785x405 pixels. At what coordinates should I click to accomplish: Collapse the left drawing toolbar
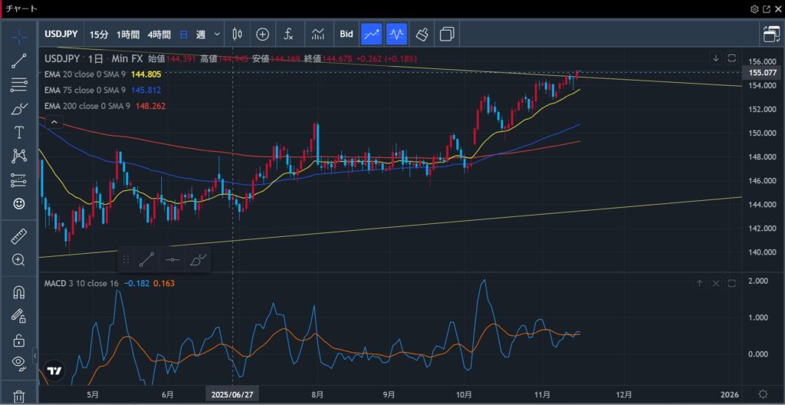click(34, 355)
